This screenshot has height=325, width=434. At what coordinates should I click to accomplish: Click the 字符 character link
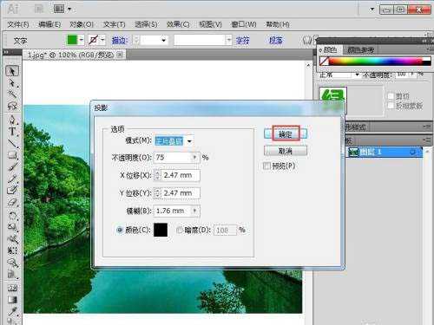click(242, 40)
